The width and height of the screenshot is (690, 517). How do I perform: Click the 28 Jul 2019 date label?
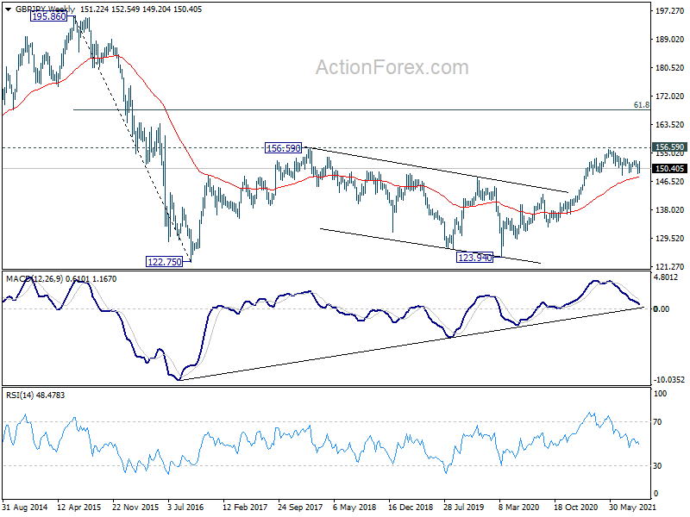[465, 508]
